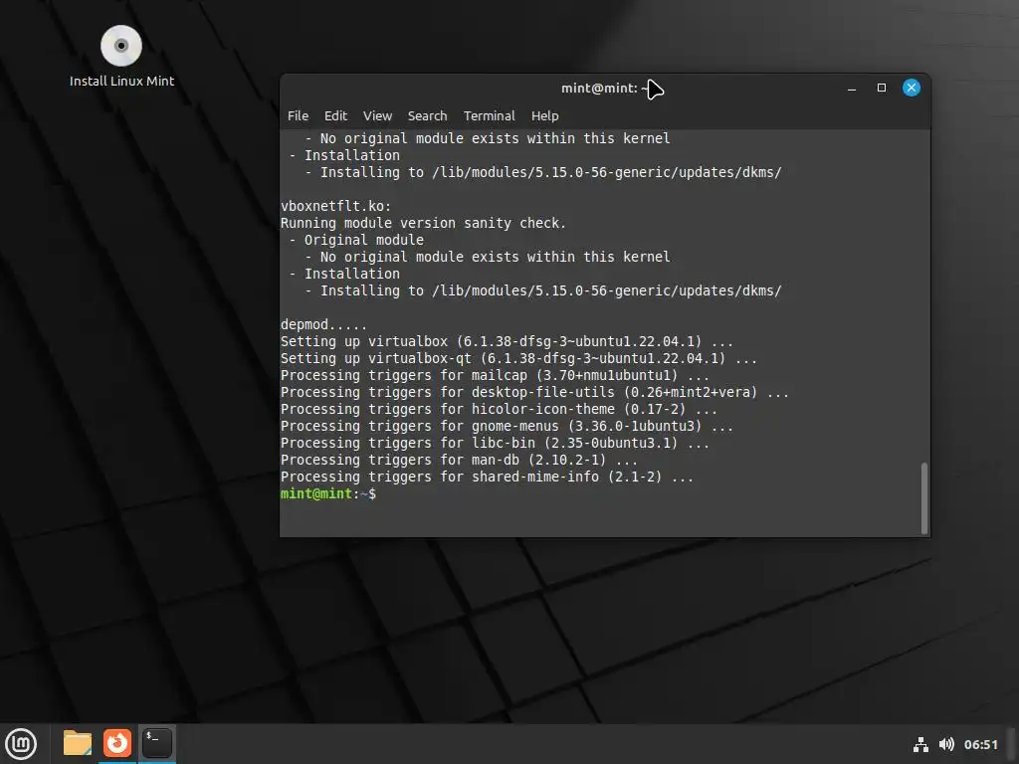
Task: Click 'Running module version sanity check.' line
Action: coord(423,223)
